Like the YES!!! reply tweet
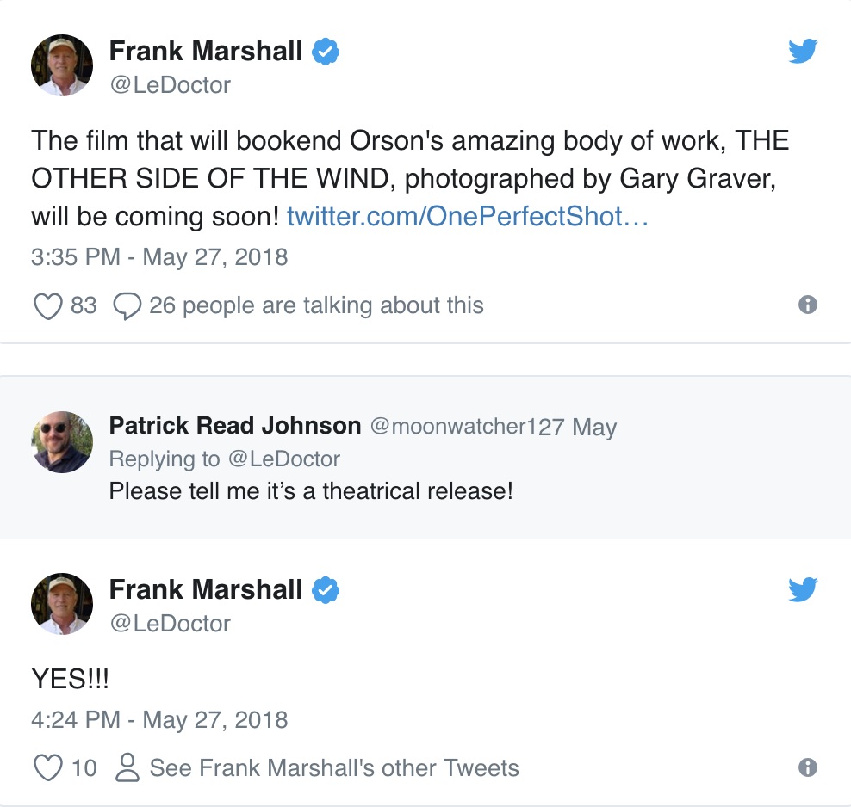 click(x=48, y=767)
